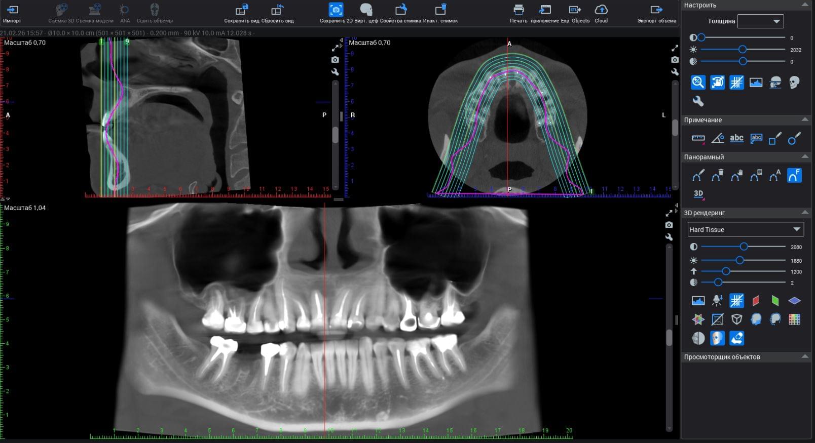This screenshot has height=443, width=815.
Task: Click the delete panoramic curve icon
Action: click(x=717, y=176)
